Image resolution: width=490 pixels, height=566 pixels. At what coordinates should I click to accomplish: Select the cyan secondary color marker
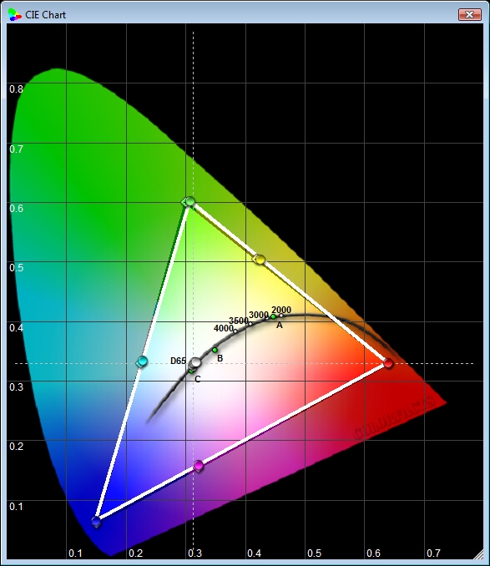143,361
